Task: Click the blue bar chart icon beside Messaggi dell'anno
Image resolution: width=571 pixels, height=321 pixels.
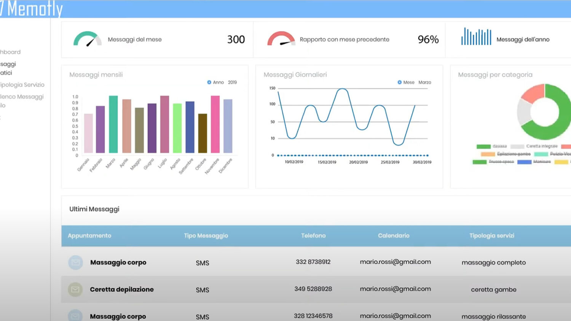Action: (x=476, y=37)
